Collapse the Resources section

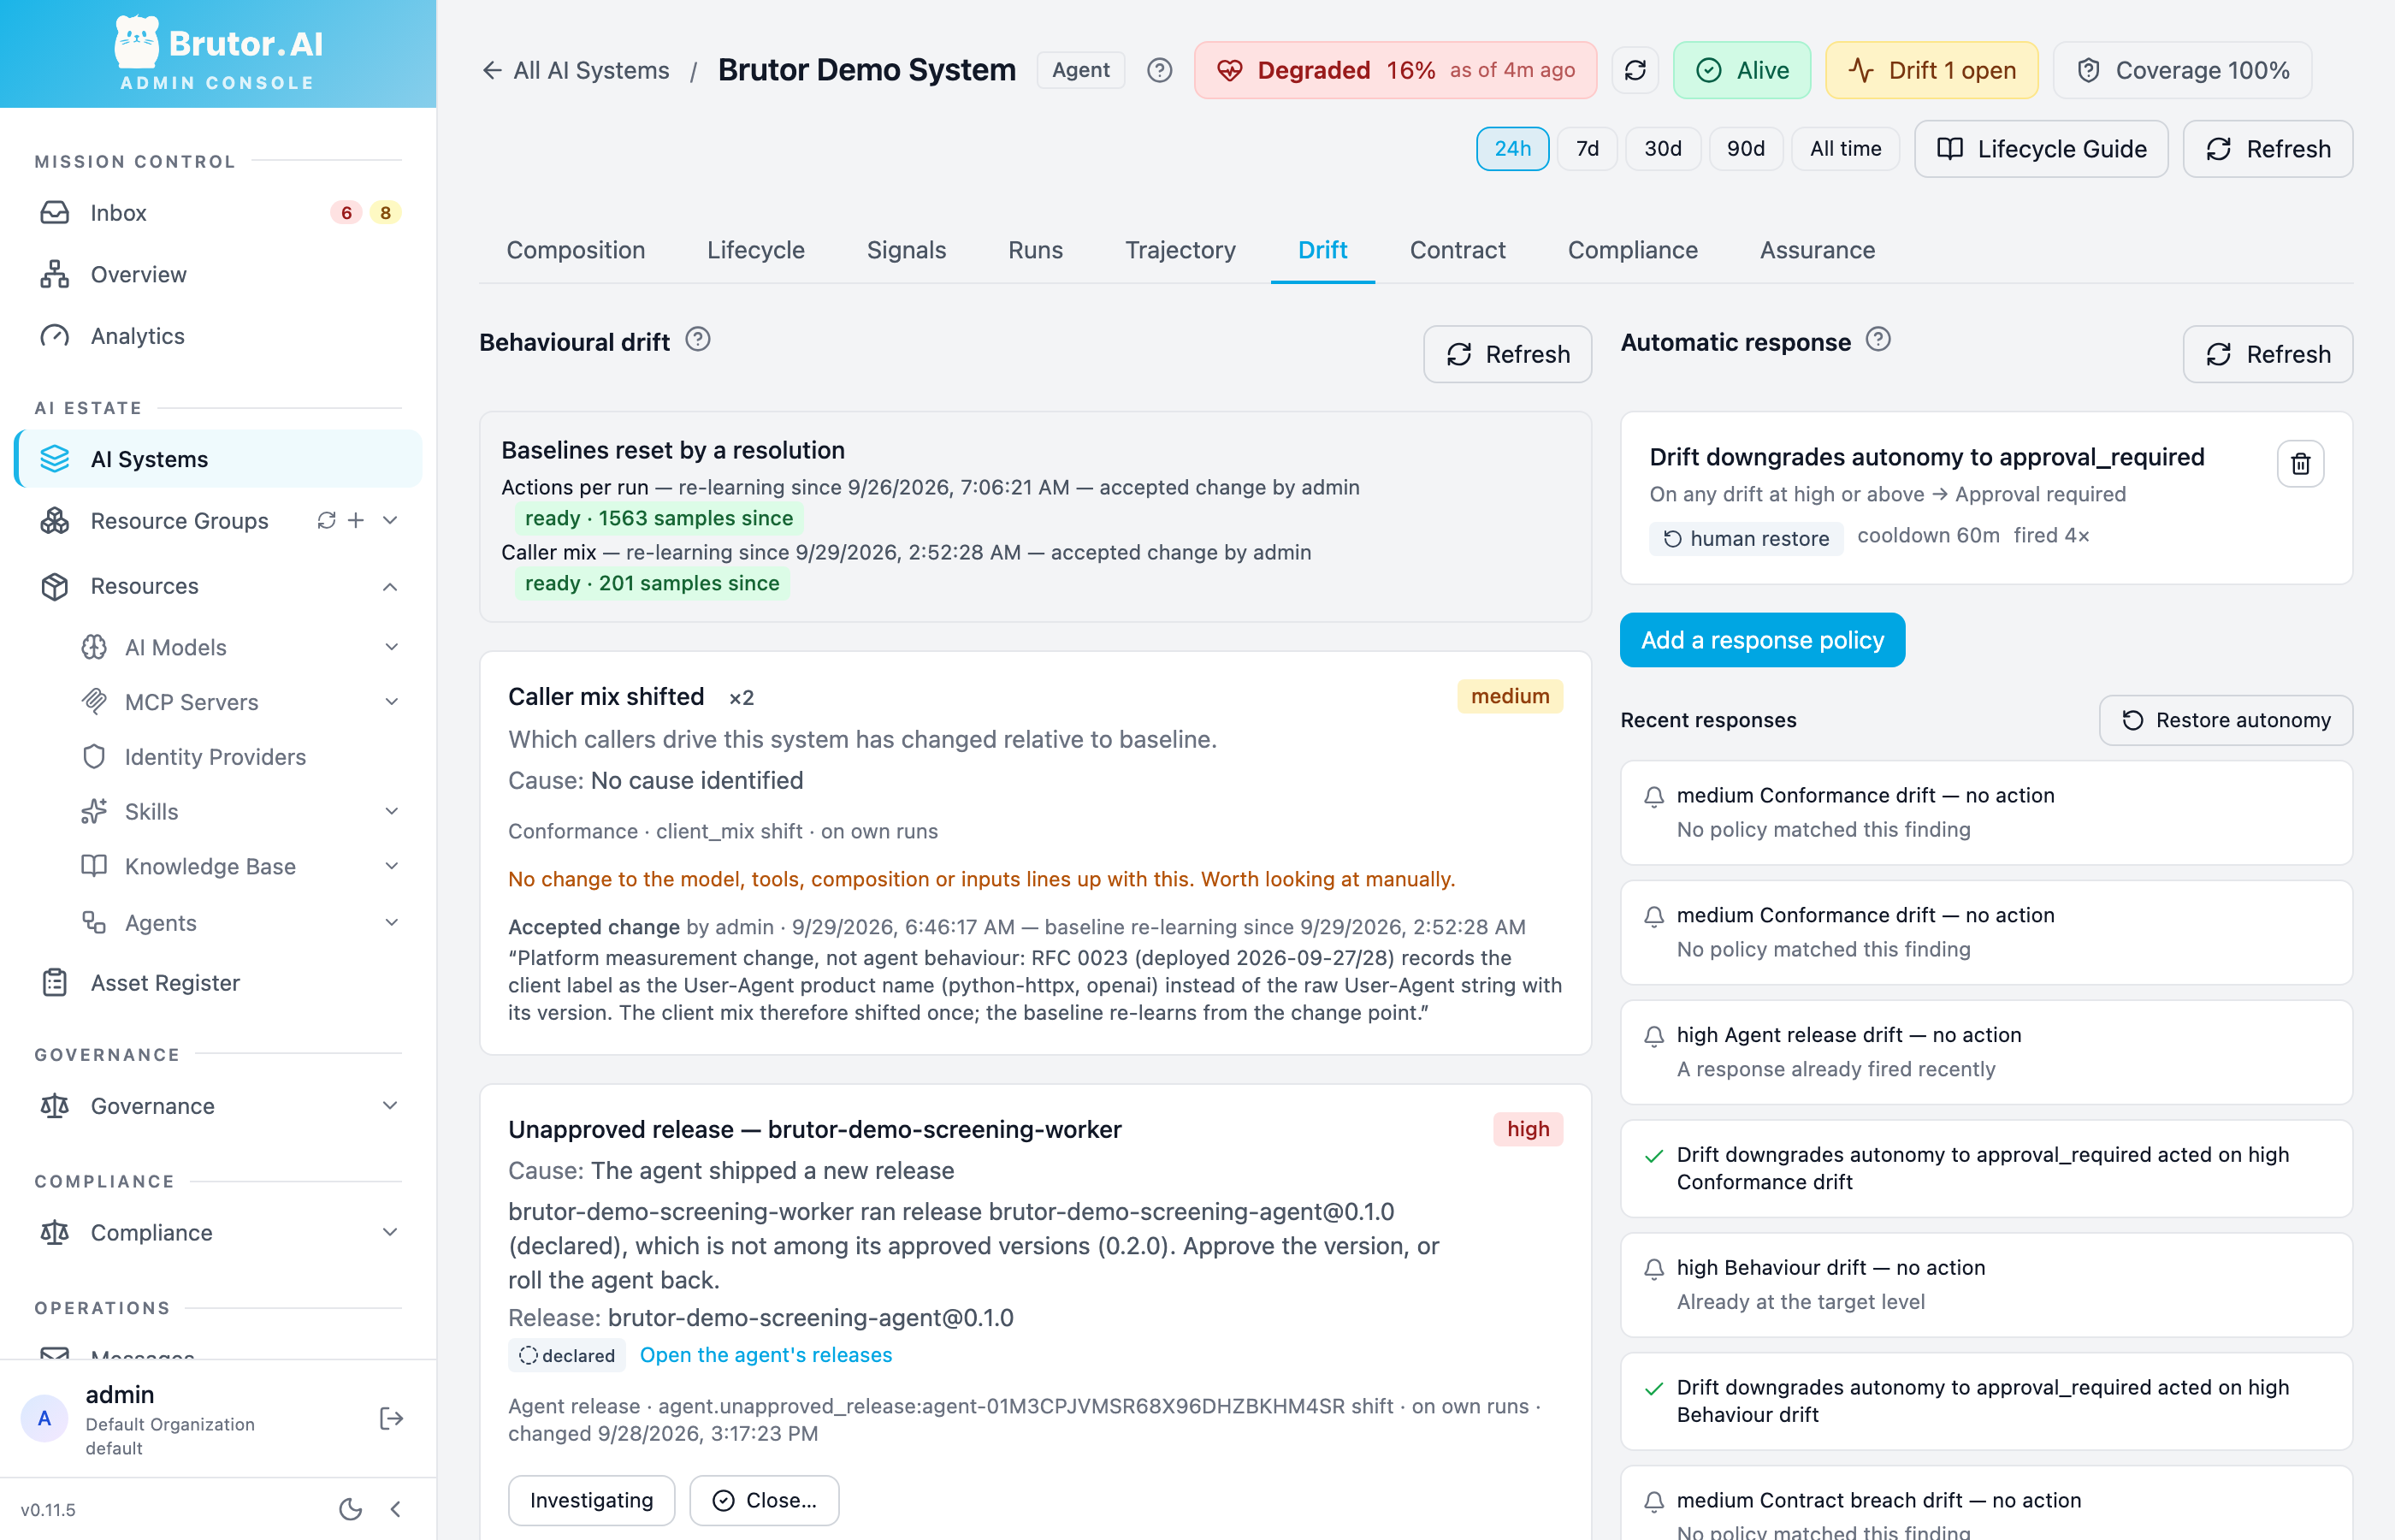click(391, 586)
